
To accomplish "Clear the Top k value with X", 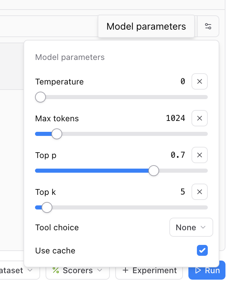I will tap(200, 192).
